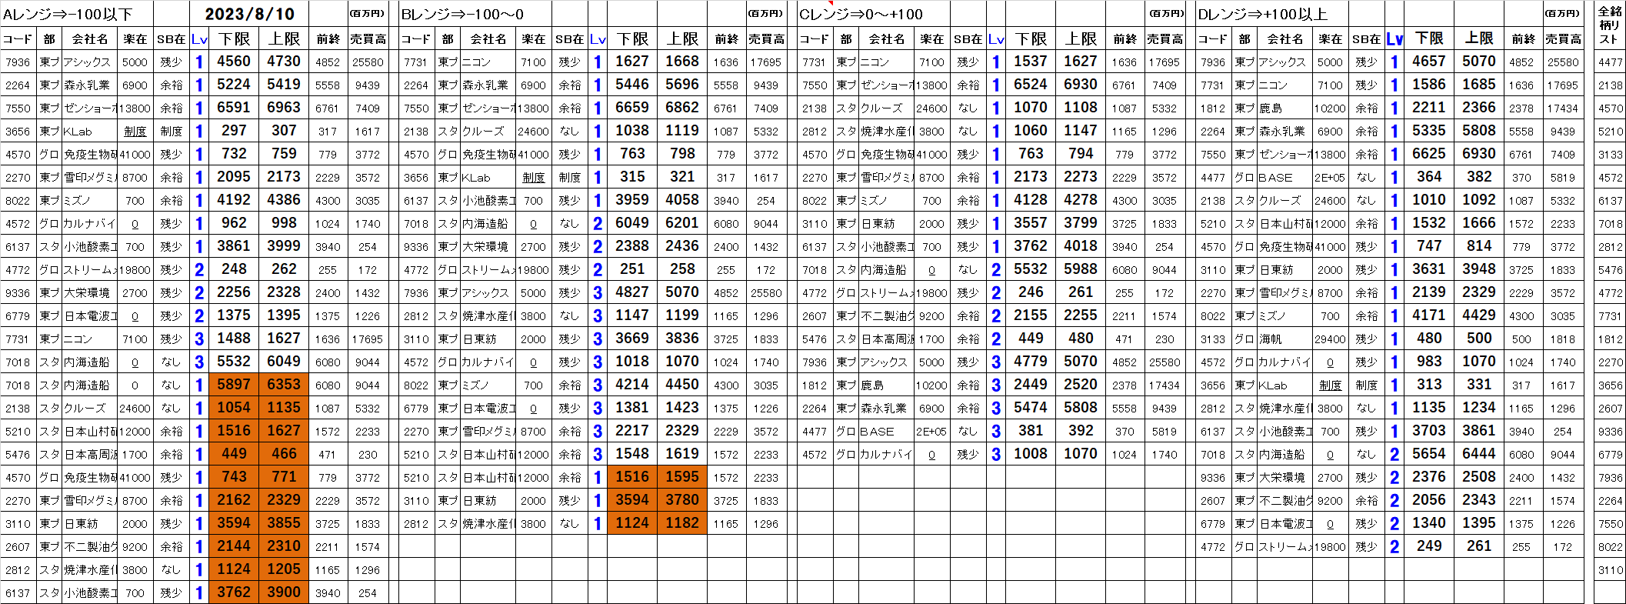Click the orange highlighted cell 5897
Image resolution: width=1626 pixels, height=604 pixels.
[x=234, y=385]
